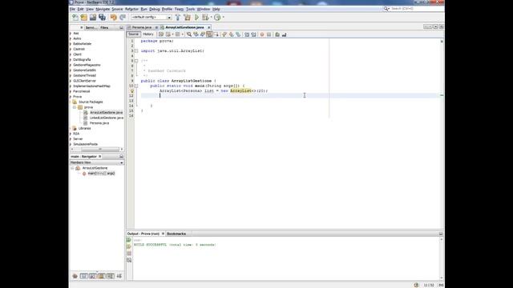Screen dimensions: 513x288
Task: Select LinkedListGestione.java in project tree
Action: [107, 118]
